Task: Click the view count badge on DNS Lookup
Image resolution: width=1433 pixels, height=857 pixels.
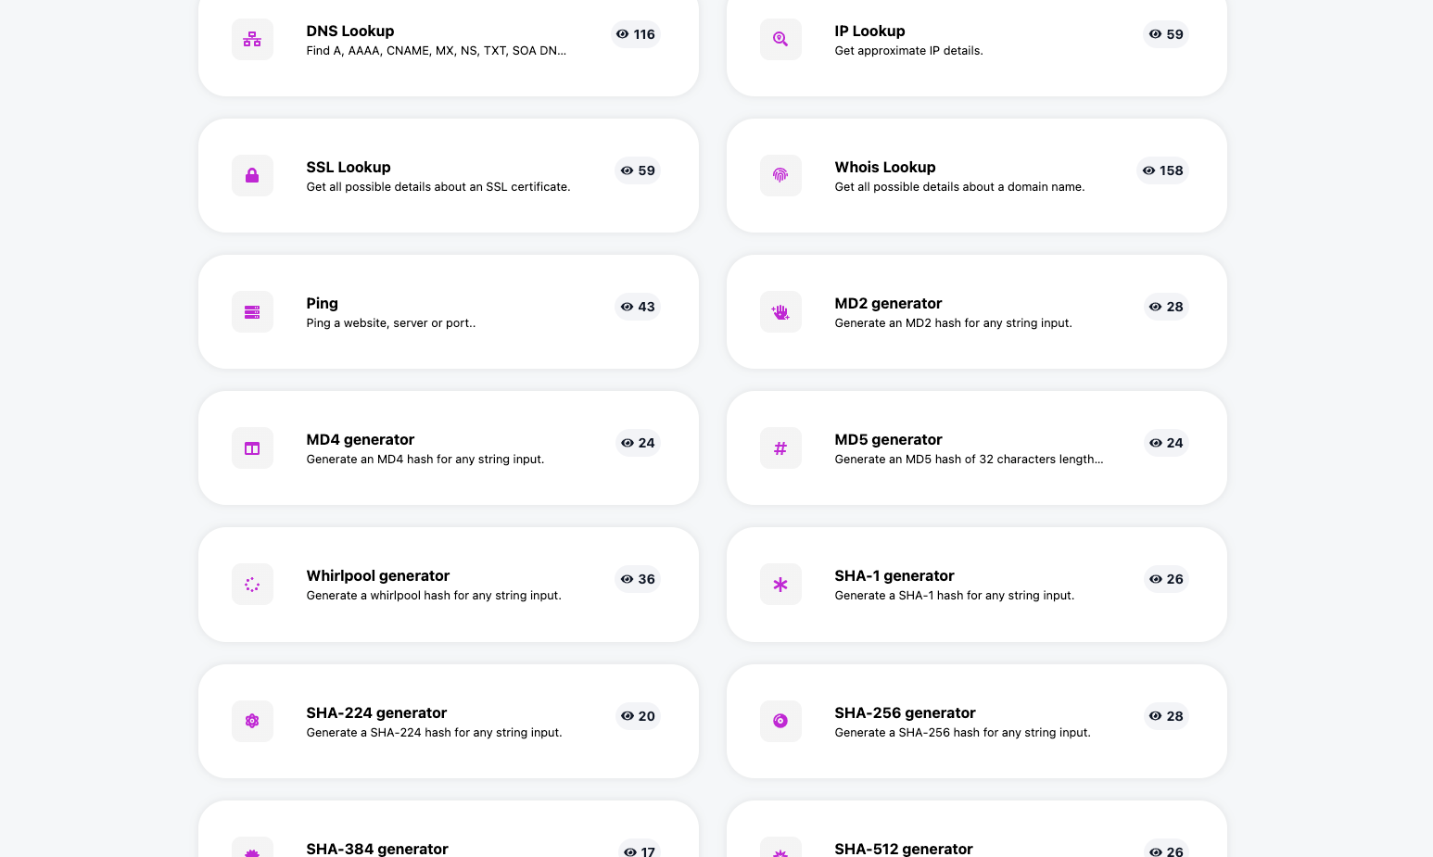Action: pyautogui.click(x=635, y=34)
